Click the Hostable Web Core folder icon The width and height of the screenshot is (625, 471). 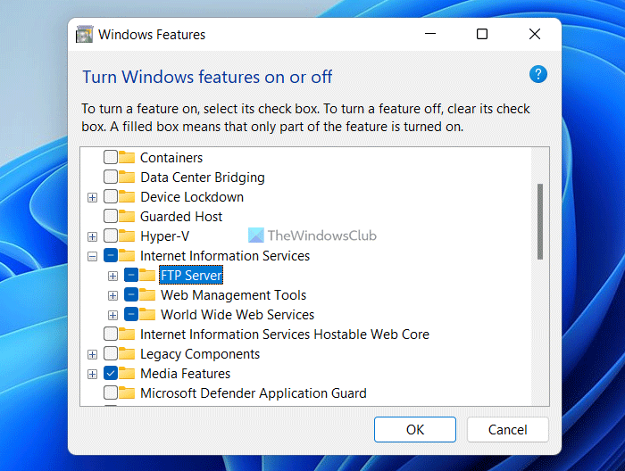127,334
